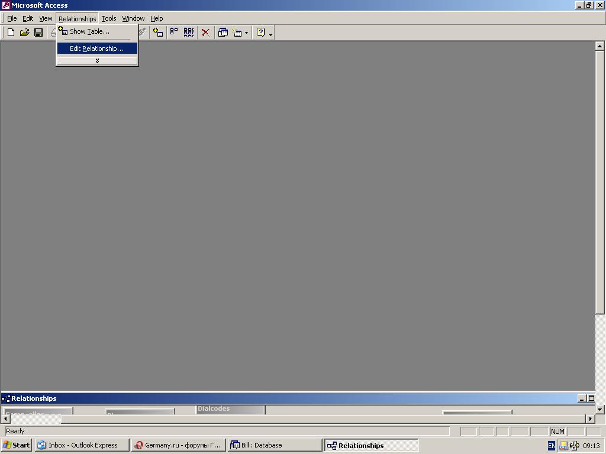Screen dimensions: 606x454
Task: Click Show All Relationships icon
Action: pyautogui.click(x=189, y=33)
